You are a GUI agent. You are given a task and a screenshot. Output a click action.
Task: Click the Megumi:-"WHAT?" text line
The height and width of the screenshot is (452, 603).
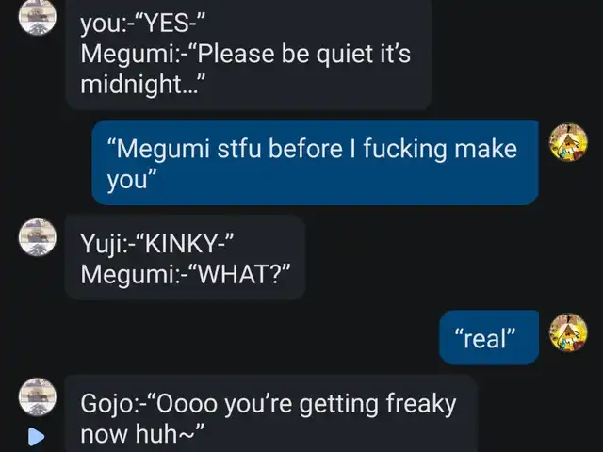click(186, 274)
